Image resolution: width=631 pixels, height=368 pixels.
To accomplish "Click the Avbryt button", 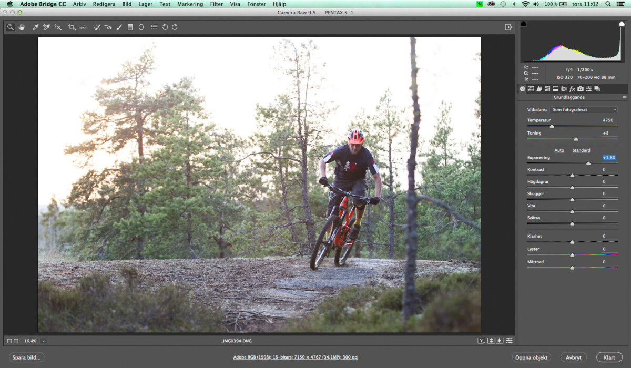I will tap(574, 357).
